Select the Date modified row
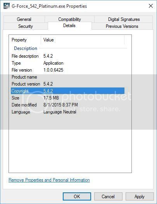The image size is (157, 204). [x=67, y=105]
